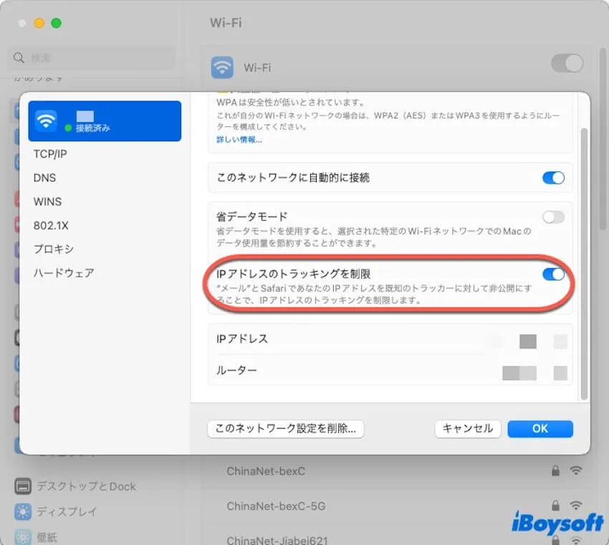Click the 壁紙 icon in sidebar

pyautogui.click(x=23, y=537)
